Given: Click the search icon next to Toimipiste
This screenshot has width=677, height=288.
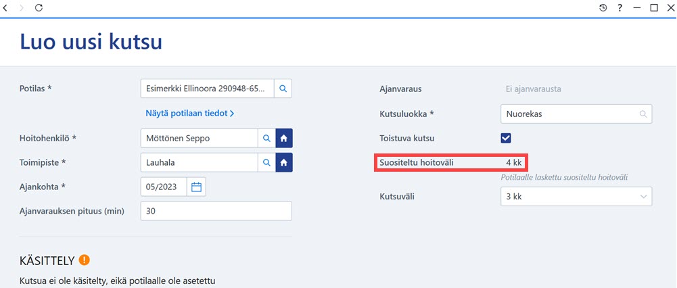Looking at the screenshot, I should (267, 162).
